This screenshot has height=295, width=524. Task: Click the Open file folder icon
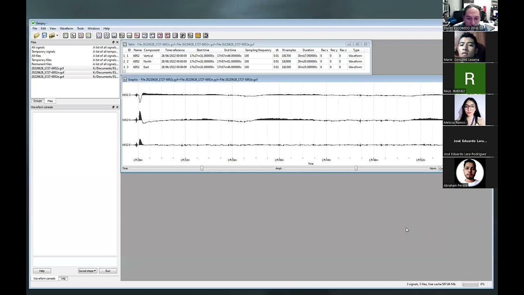point(36,36)
